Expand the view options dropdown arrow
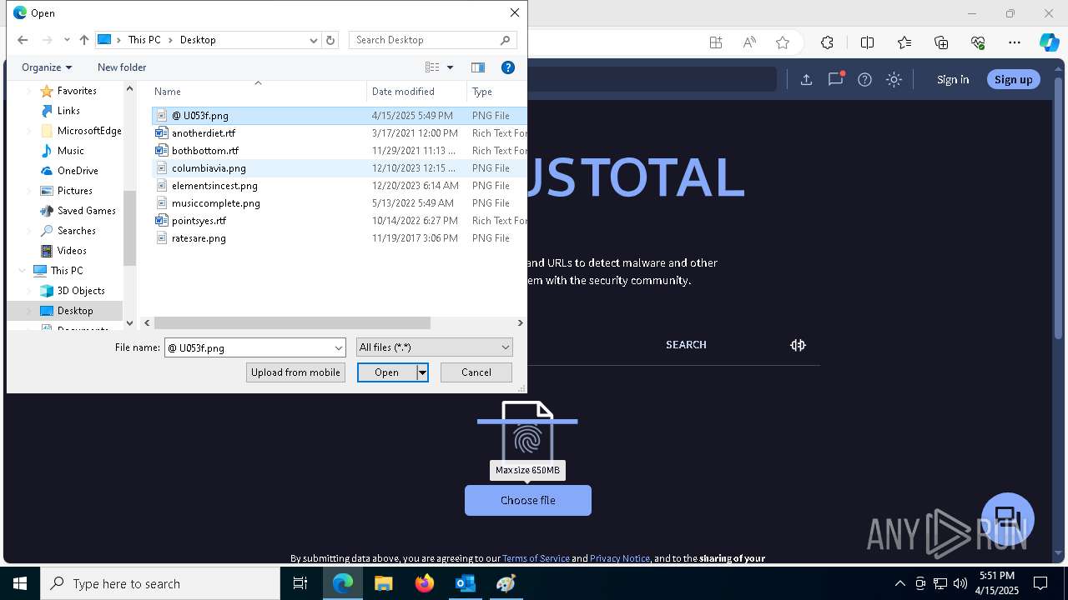This screenshot has height=600, width=1068. pyautogui.click(x=450, y=67)
